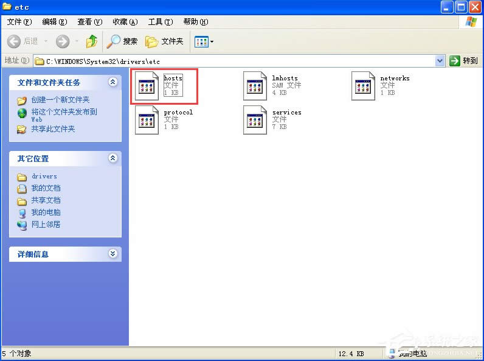Click inside the address bar path field
This screenshot has width=484, height=361.
coord(237,61)
